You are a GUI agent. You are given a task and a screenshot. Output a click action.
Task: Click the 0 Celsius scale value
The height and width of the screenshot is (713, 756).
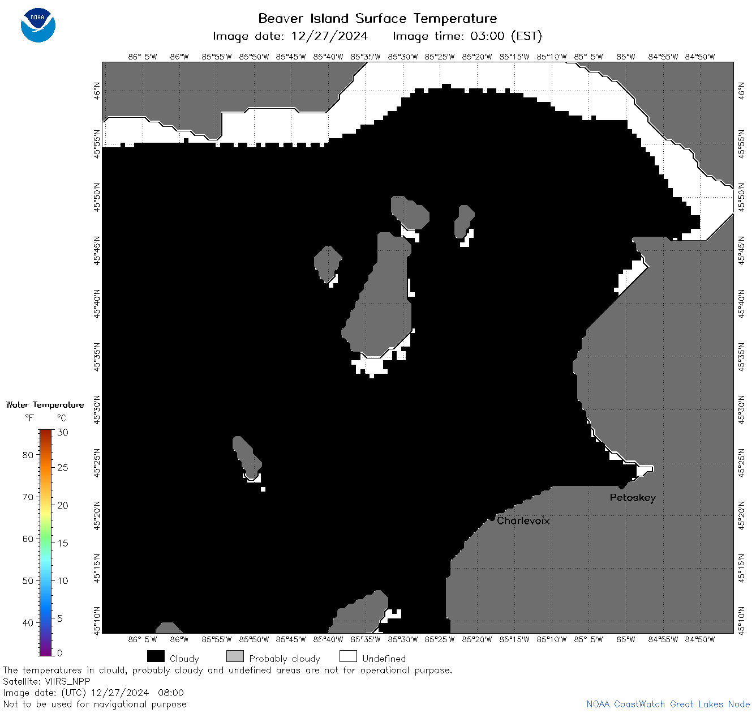pos(60,653)
